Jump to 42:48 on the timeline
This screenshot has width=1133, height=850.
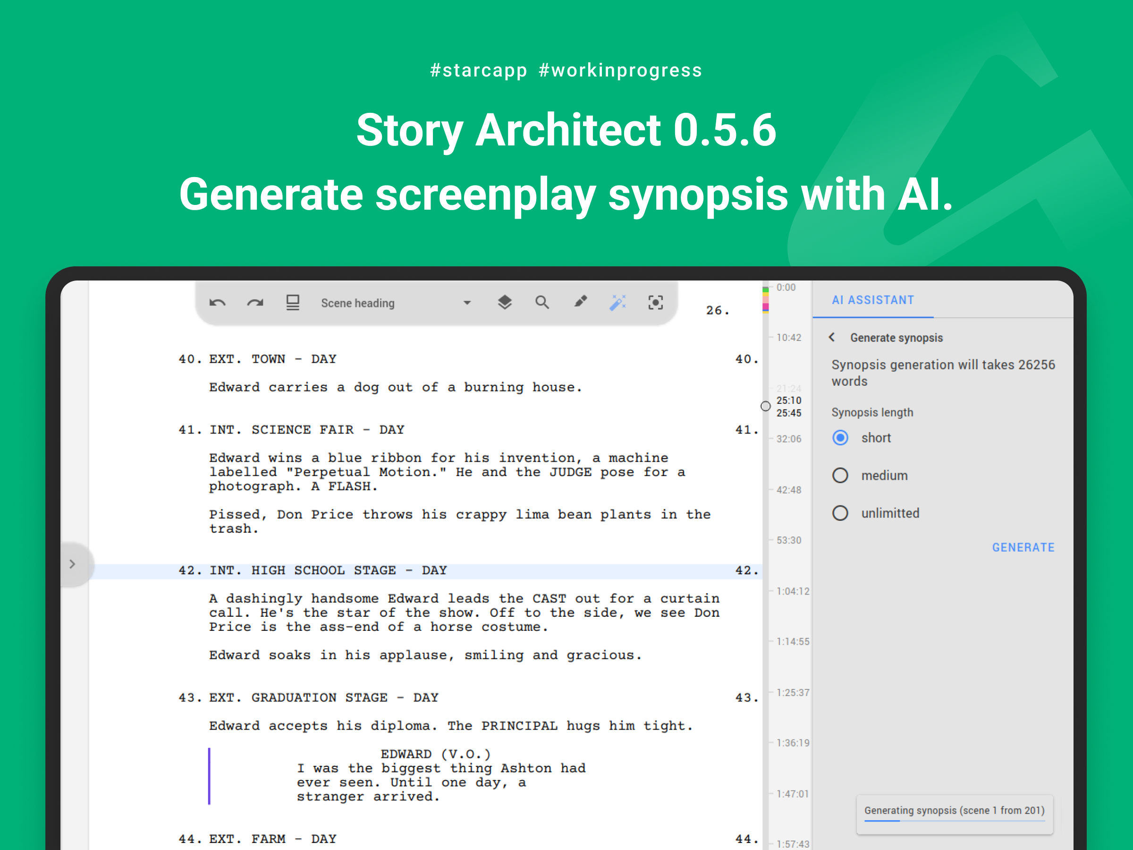click(789, 490)
